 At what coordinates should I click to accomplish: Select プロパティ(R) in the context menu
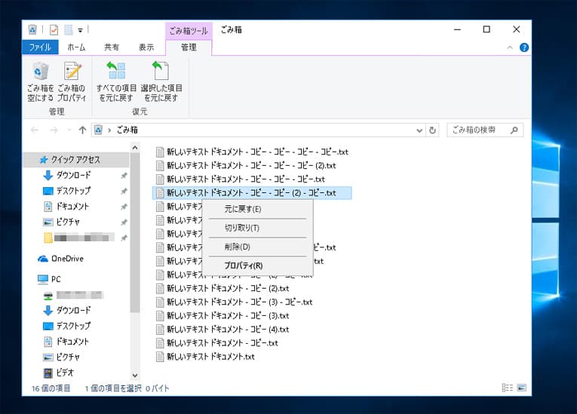coord(243,265)
